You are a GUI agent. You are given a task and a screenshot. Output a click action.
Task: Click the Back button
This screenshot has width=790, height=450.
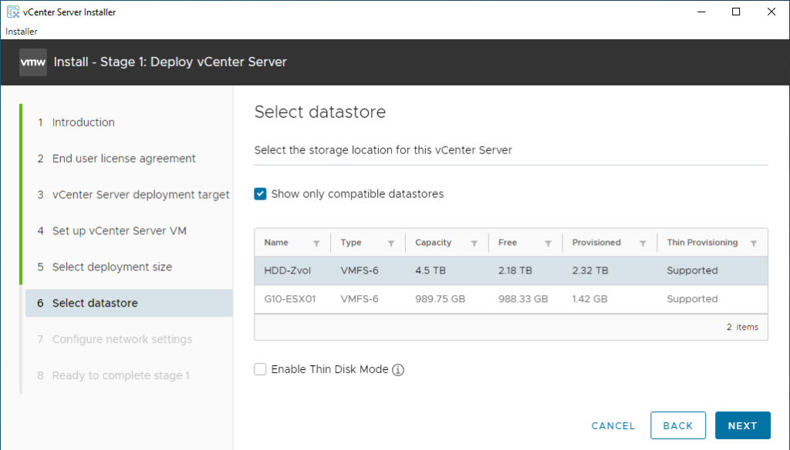click(678, 425)
